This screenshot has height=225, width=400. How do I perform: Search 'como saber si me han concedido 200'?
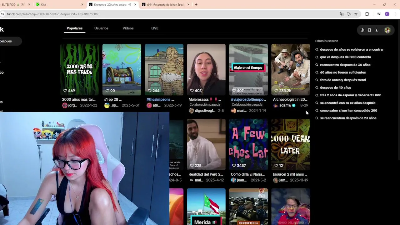(348, 110)
